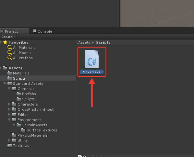Image resolution: width=194 pixels, height=157 pixels.
Task: Click the highlighted Scripts folder icon
Action: pyautogui.click(x=9, y=78)
